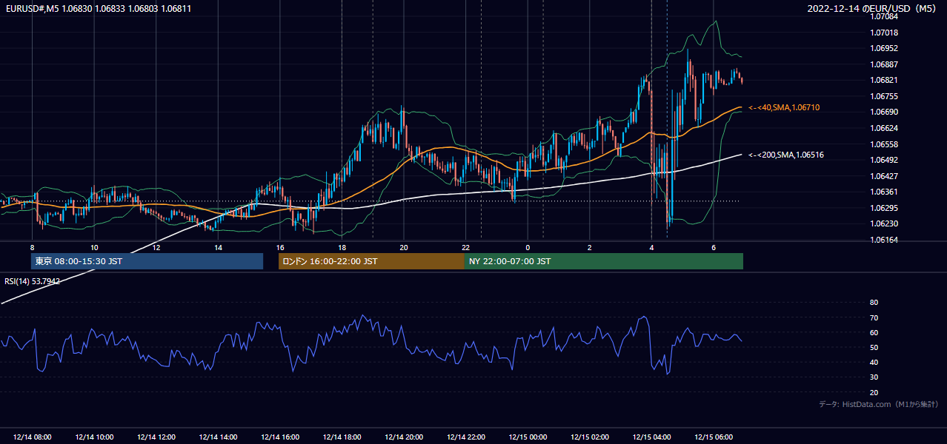Viewport: 947px width, 444px height.
Task: Click price axis label 1.06361
Action: pyautogui.click(x=884, y=192)
